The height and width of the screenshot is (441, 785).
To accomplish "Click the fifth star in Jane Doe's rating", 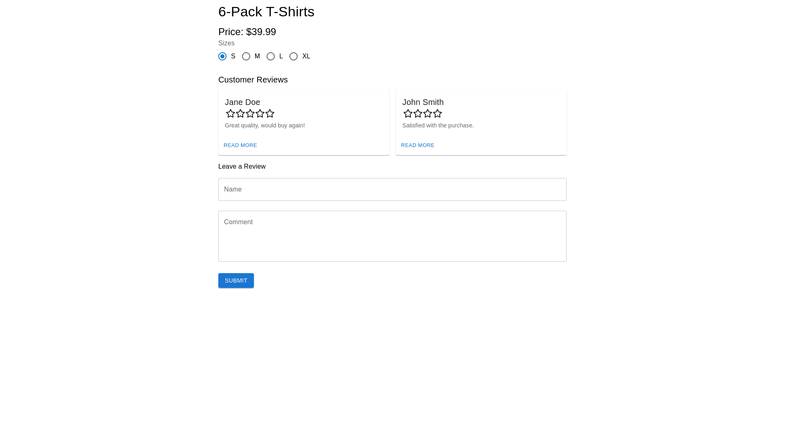I will coord(270,114).
